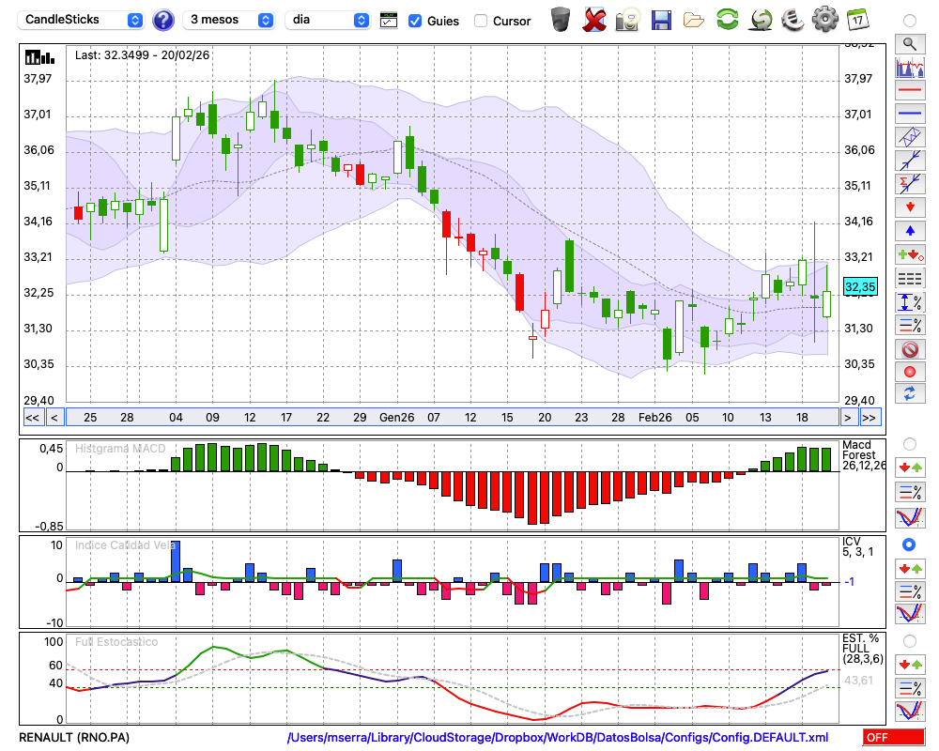
Task: Select the radio button beside Macd Forest panel
Action: (x=909, y=443)
